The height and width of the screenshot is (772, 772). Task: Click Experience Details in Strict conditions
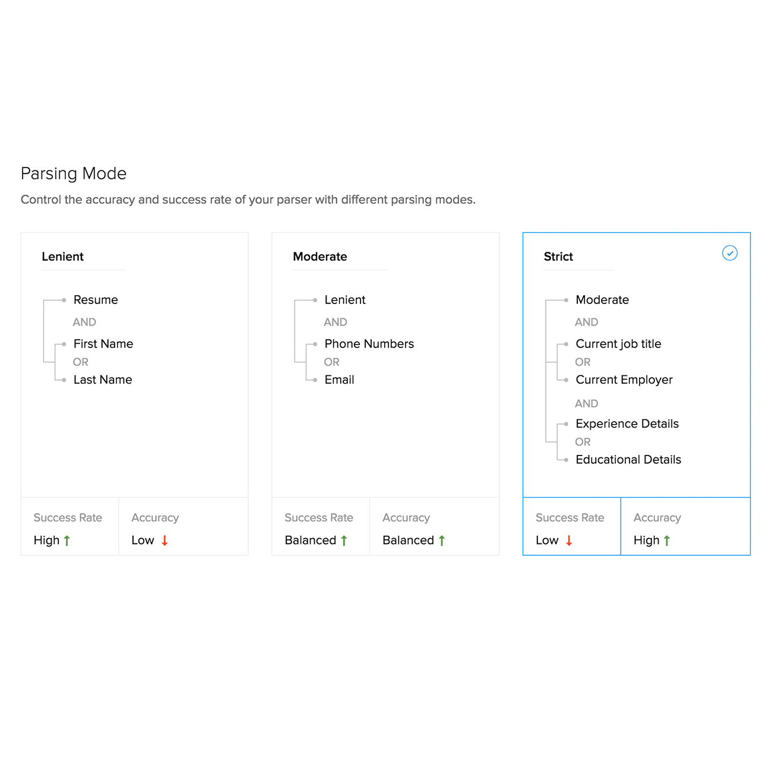[627, 424]
